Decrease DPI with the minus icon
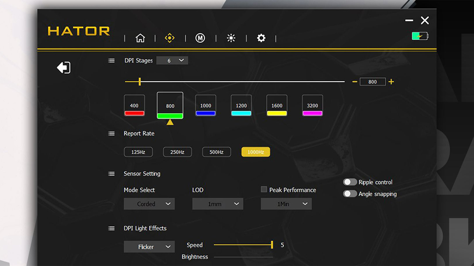 coord(355,82)
